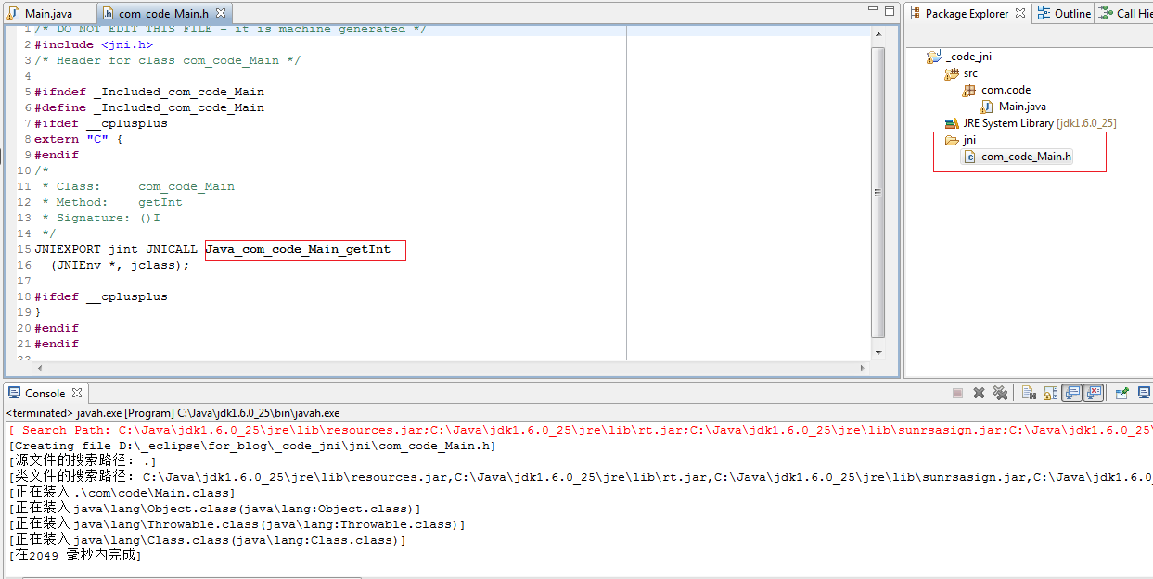This screenshot has height=579, width=1153.
Task: Click the '在2049 毫秒内完成' console line
Action: point(75,556)
